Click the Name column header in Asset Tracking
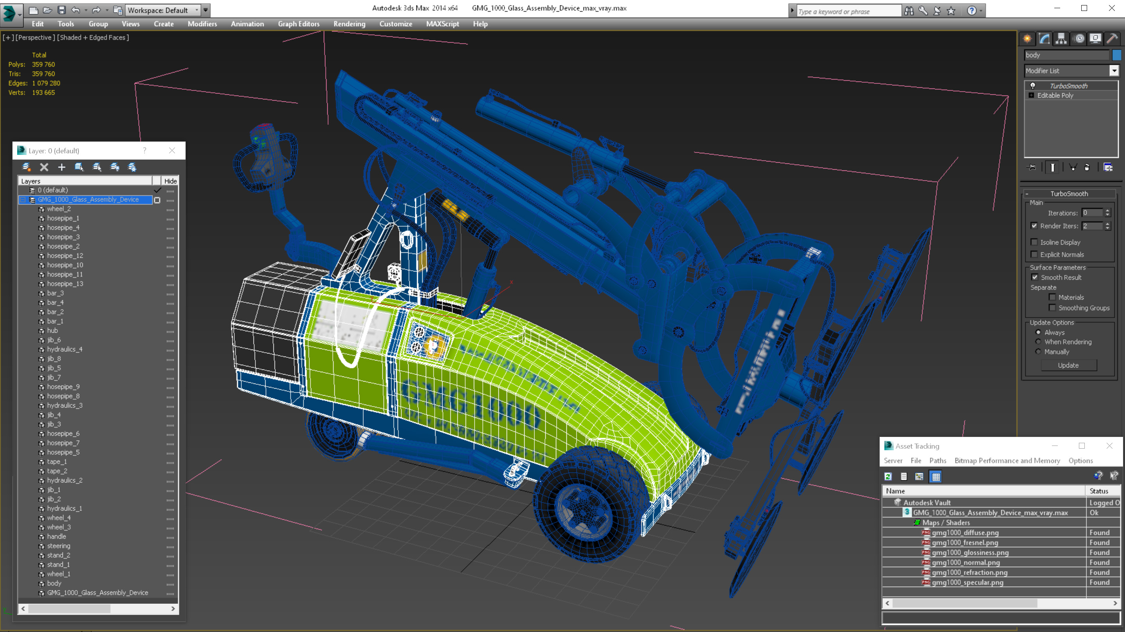Viewport: 1125px width, 632px height. pos(984,491)
